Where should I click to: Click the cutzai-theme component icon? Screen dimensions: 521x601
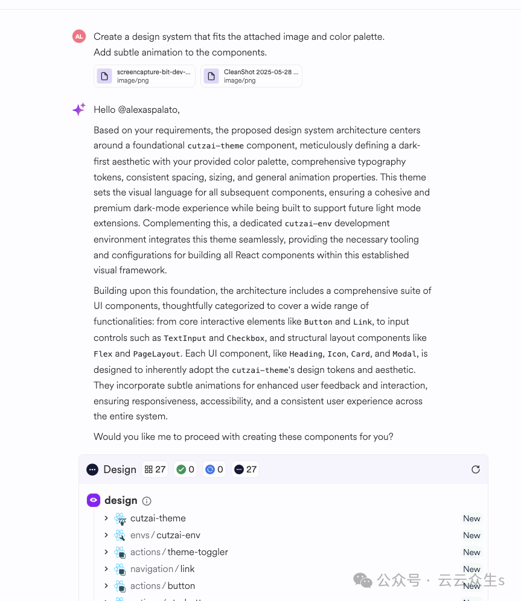tap(120, 519)
